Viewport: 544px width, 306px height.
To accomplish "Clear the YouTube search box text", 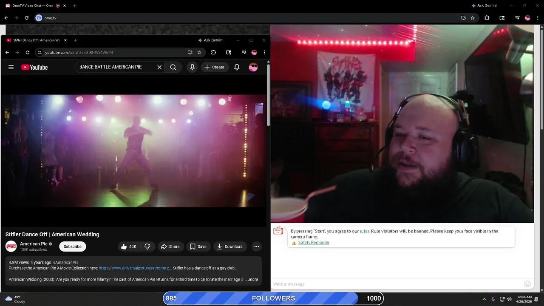I will (159, 67).
